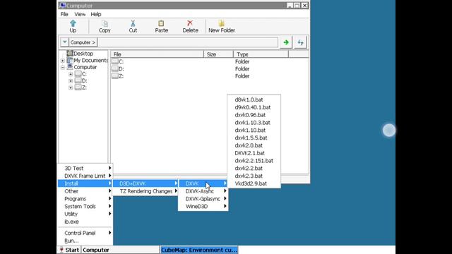Select the C: drive icon in file list
The height and width of the screenshot is (254, 452).
[x=115, y=61]
